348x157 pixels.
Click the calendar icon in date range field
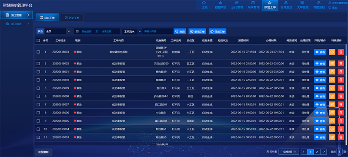pos(77,31)
